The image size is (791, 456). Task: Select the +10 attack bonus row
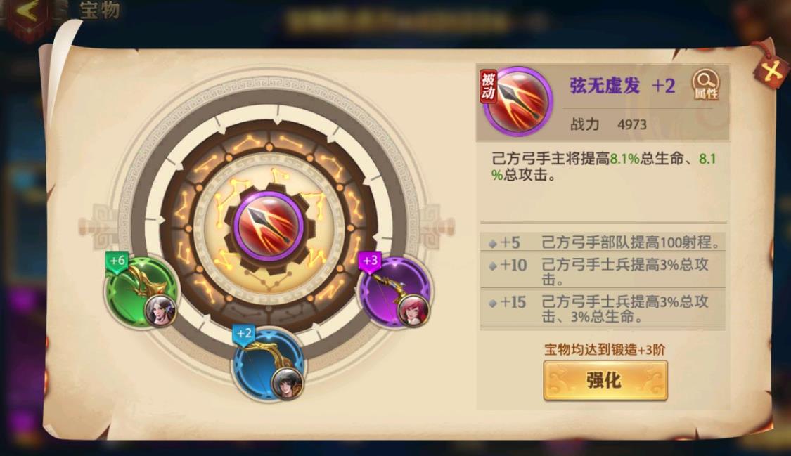[x=603, y=271]
